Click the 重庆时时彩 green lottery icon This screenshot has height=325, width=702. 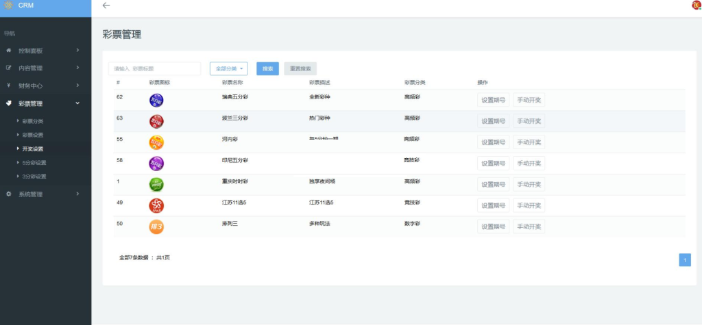tap(156, 185)
